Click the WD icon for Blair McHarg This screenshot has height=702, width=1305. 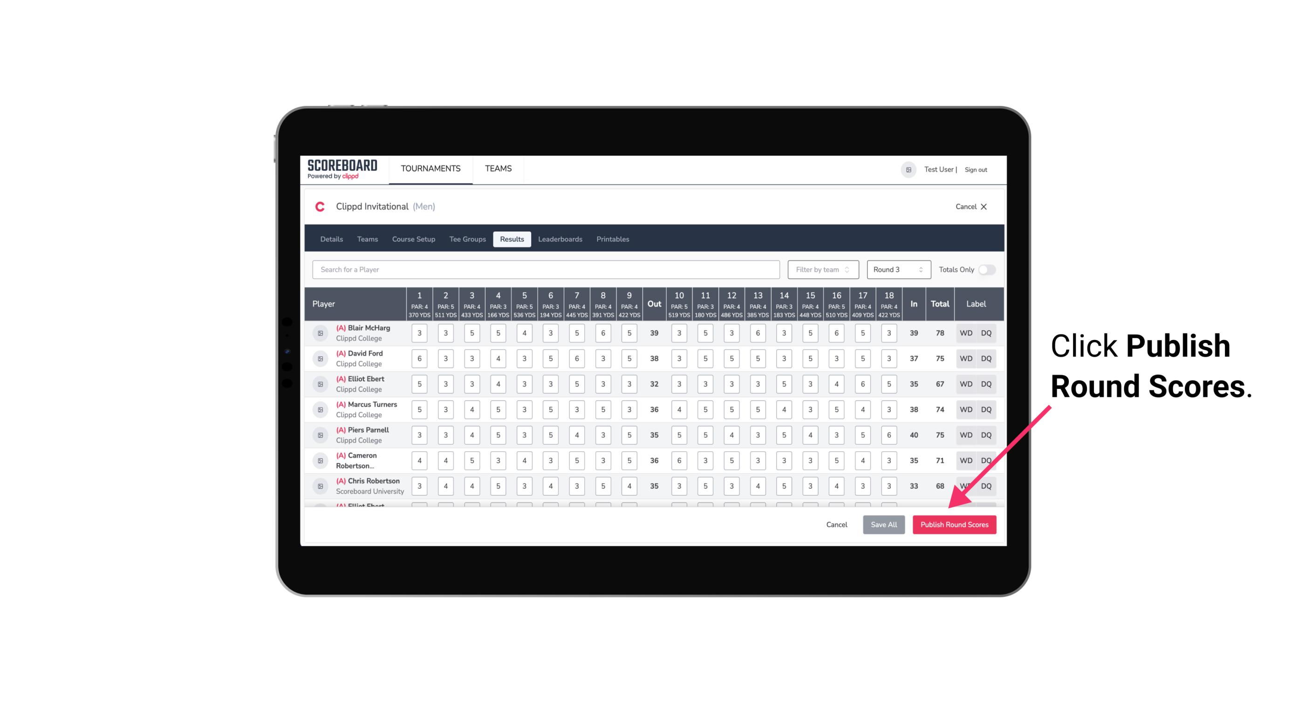coord(965,333)
